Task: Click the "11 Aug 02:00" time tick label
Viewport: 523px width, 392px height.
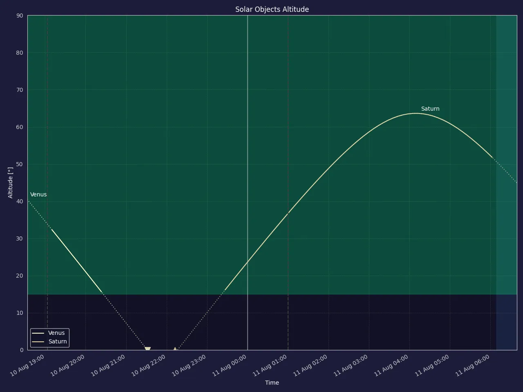Action: tap(311, 365)
